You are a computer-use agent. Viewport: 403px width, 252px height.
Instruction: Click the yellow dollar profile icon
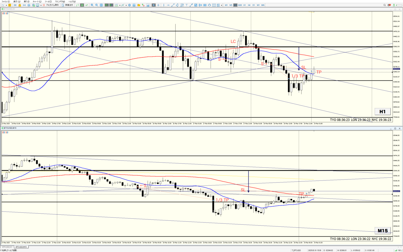pos(10,5)
